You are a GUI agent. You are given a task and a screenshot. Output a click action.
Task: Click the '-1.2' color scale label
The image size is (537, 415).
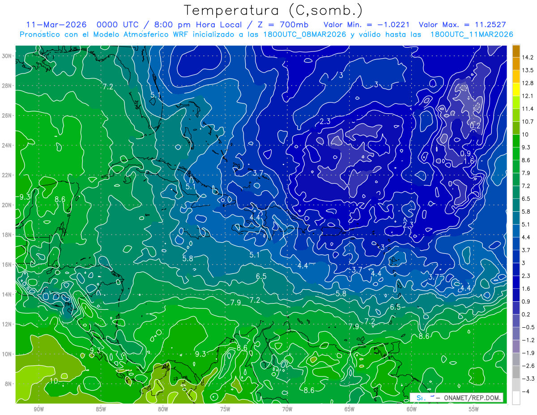pyautogui.click(x=528, y=340)
